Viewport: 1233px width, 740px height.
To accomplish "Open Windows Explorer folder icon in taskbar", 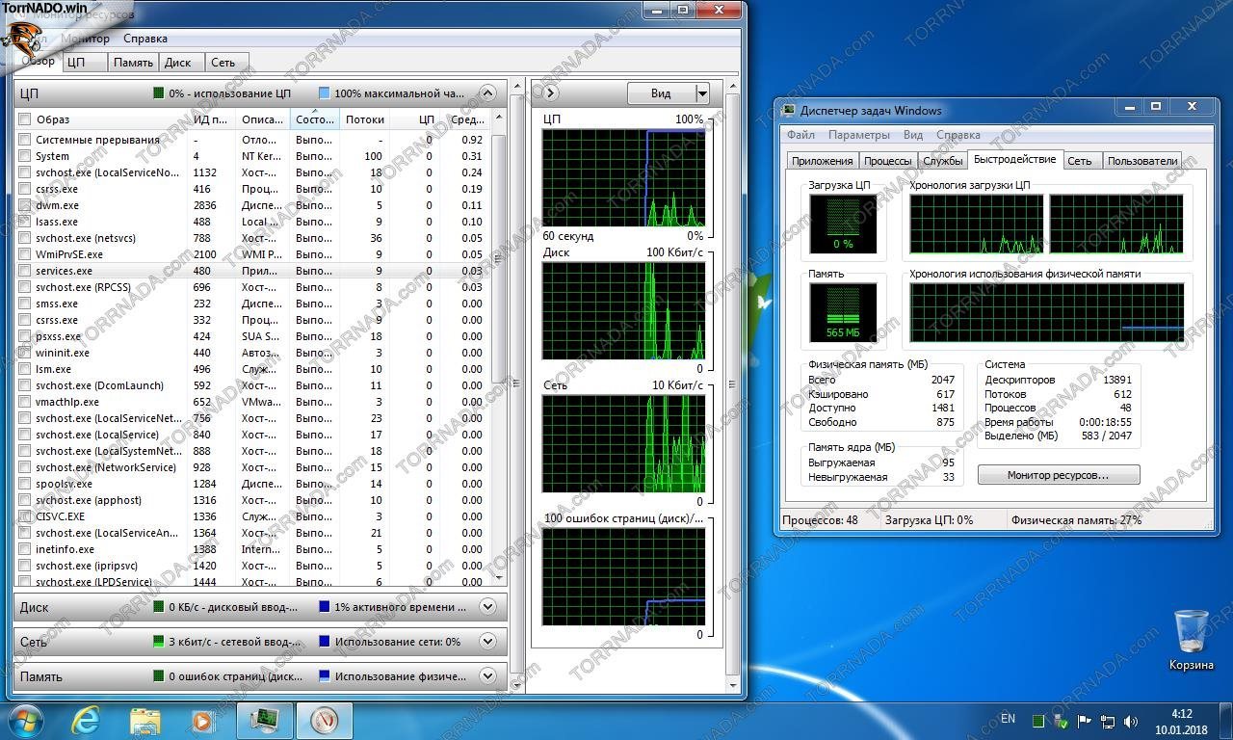I will click(x=145, y=720).
